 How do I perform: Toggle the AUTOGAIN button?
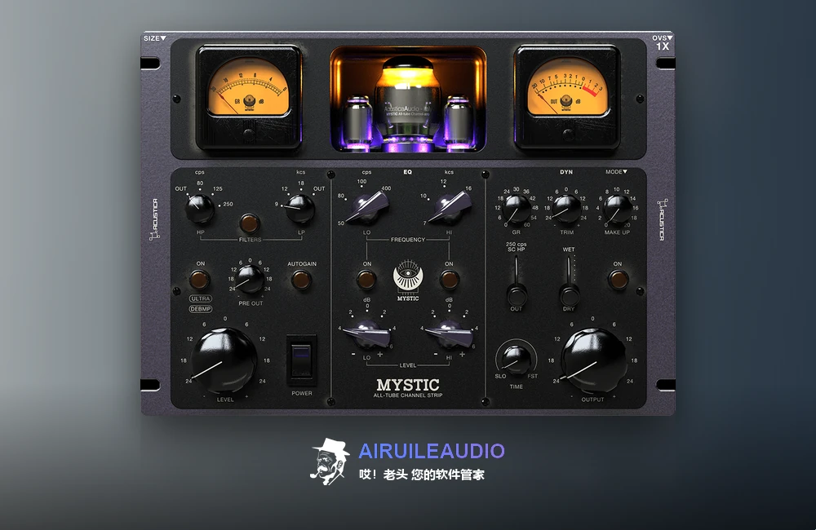click(301, 280)
